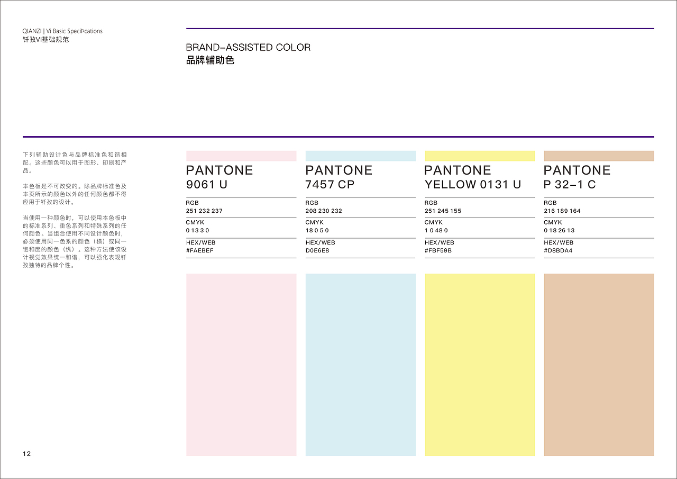Pick the large yellow color block below #FBF59B
Image resolution: width=677 pixels, height=479 pixels.
[480, 365]
